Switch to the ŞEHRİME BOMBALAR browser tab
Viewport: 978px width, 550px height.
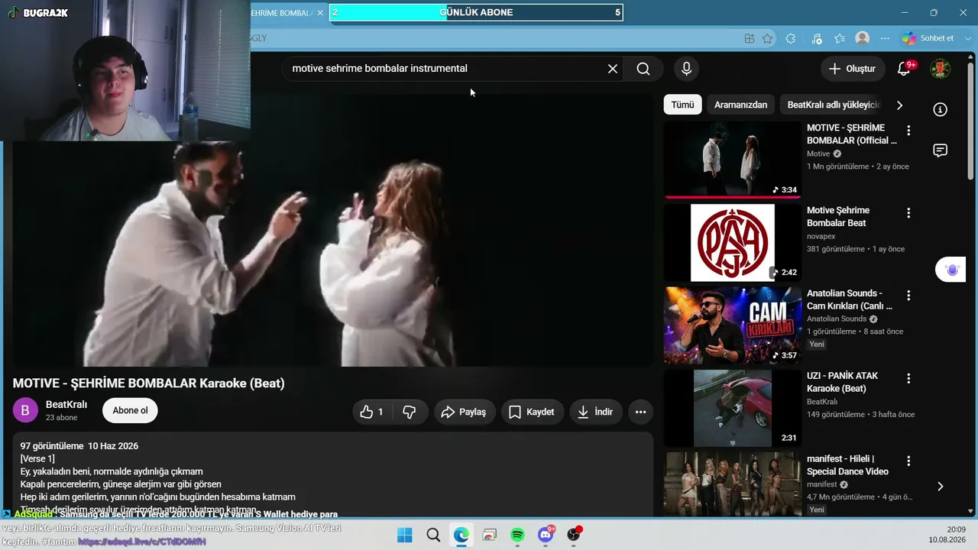click(x=282, y=13)
